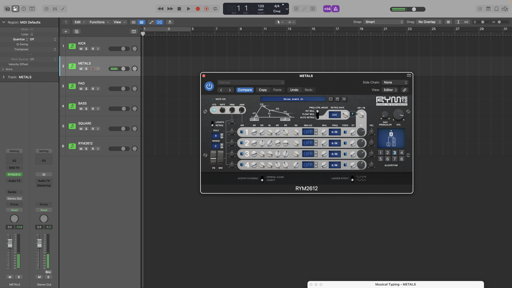
Task: Open Quick Help question-mark icon
Action: click(24, 9)
